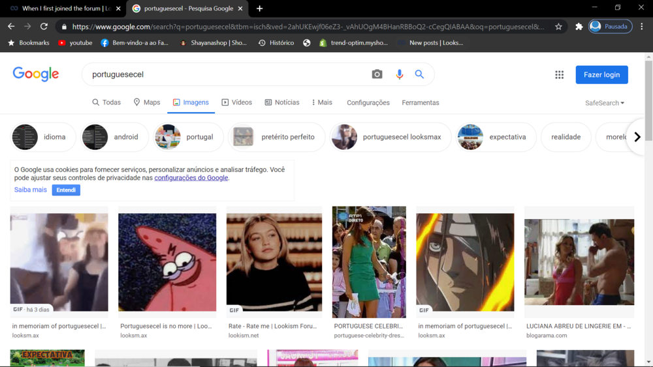653x367 pixels.
Task: Open the Pausada profile button
Action: pyautogui.click(x=610, y=27)
